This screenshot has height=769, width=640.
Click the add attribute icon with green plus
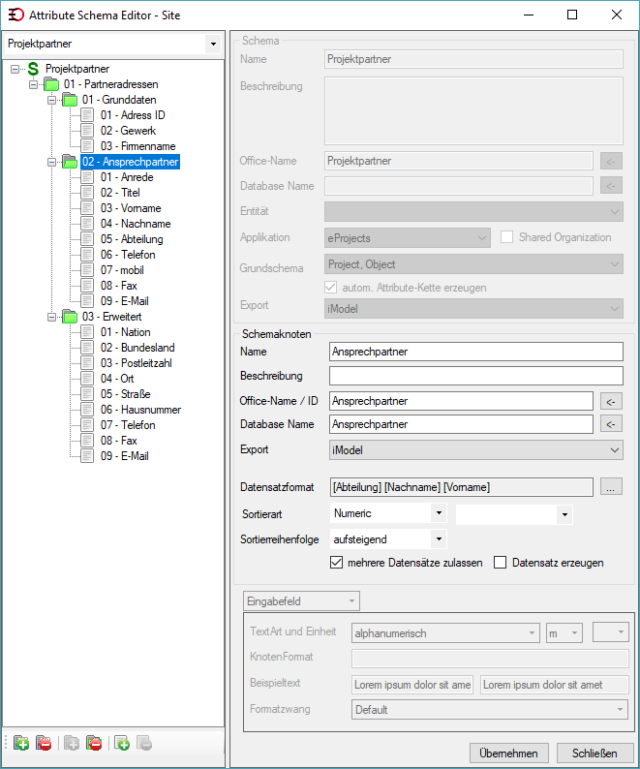tap(122, 743)
